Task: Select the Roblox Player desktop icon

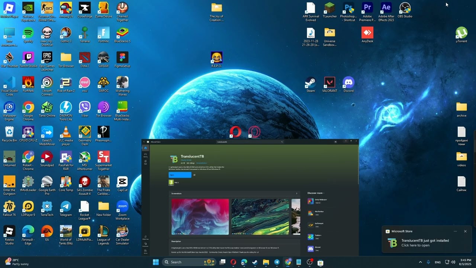Action: [9, 10]
